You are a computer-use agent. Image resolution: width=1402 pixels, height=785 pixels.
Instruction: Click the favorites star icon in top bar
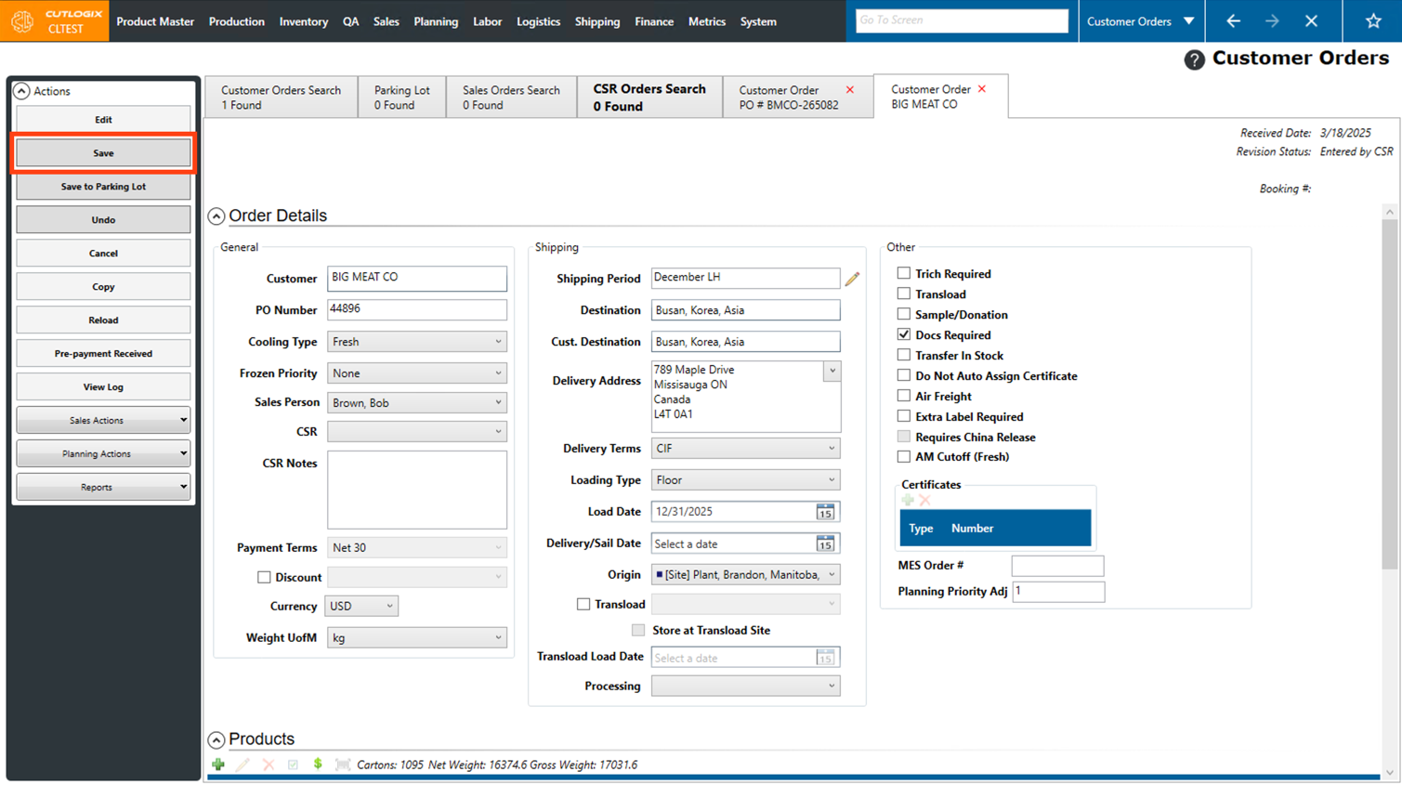pos(1373,21)
